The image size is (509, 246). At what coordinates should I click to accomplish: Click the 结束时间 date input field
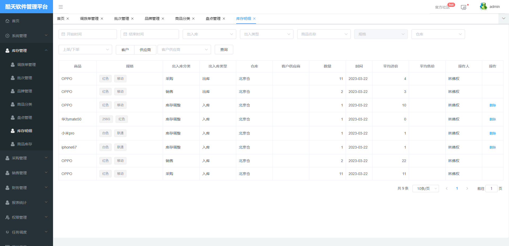click(150, 34)
